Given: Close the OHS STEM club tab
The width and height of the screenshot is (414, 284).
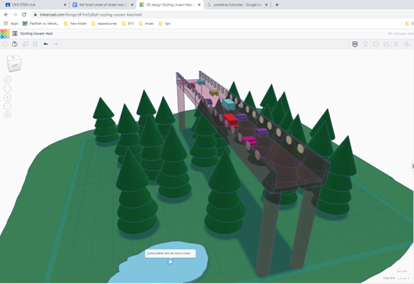Looking at the screenshot, I should [65, 5].
